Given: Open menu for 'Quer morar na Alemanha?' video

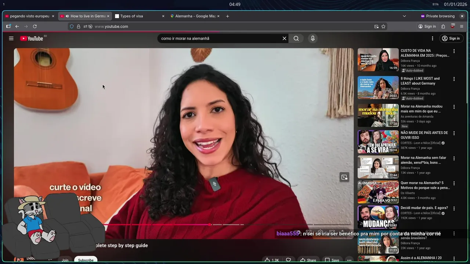Looking at the screenshot, I should 454,183.
